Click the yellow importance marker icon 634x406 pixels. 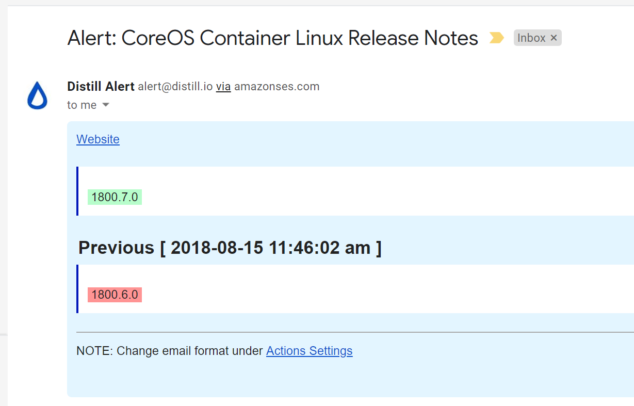click(496, 38)
